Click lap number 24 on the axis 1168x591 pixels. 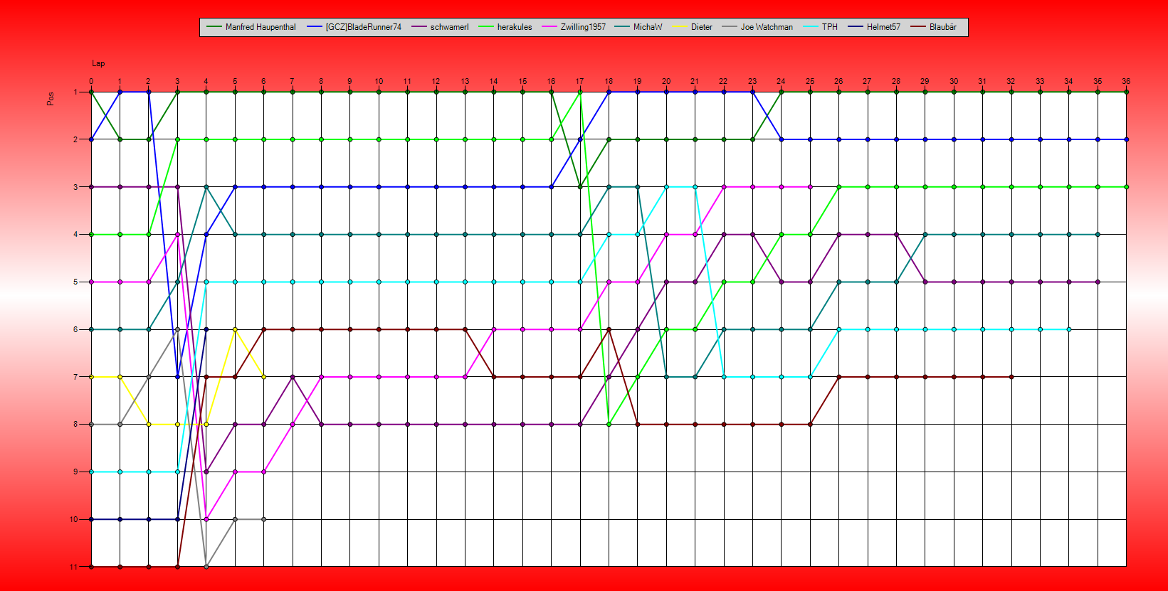pyautogui.click(x=781, y=81)
